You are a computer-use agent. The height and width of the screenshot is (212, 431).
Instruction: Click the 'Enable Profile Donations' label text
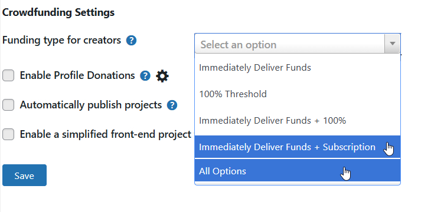(x=77, y=75)
